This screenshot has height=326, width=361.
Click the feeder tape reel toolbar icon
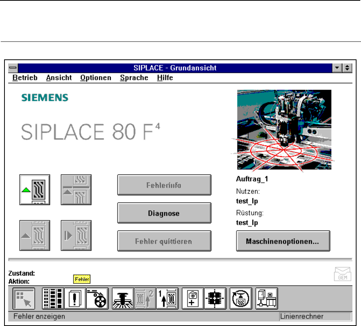[97, 299]
